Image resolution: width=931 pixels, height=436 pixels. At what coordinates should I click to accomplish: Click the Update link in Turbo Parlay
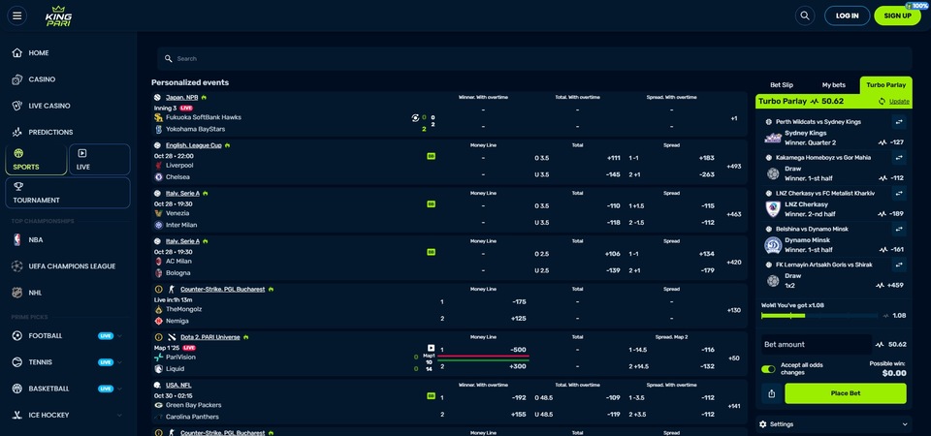coord(899,102)
